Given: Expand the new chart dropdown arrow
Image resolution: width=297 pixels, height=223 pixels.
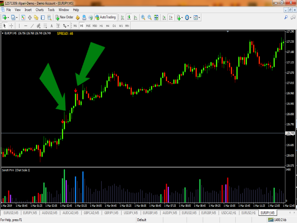Looking at the screenshot, I should tap(8, 18).
